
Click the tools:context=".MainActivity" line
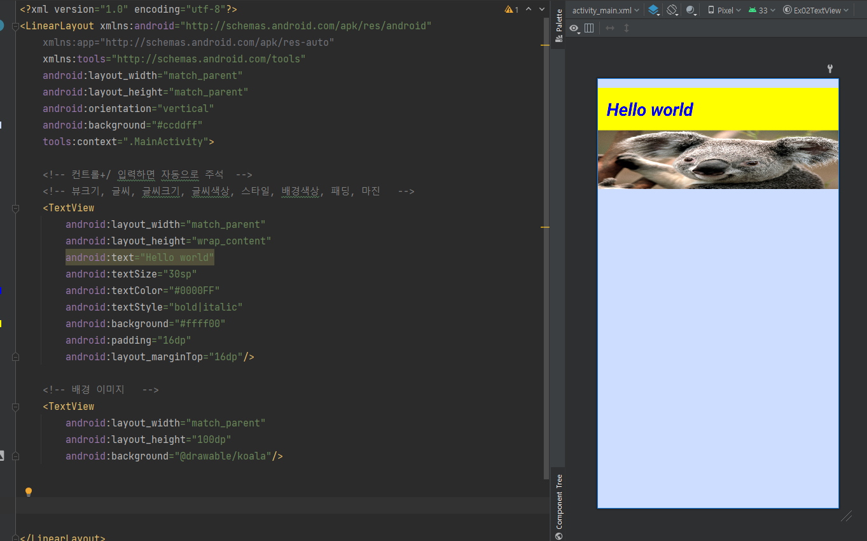point(128,142)
